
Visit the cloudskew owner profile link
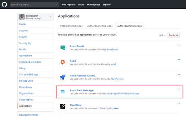coord(114,108)
